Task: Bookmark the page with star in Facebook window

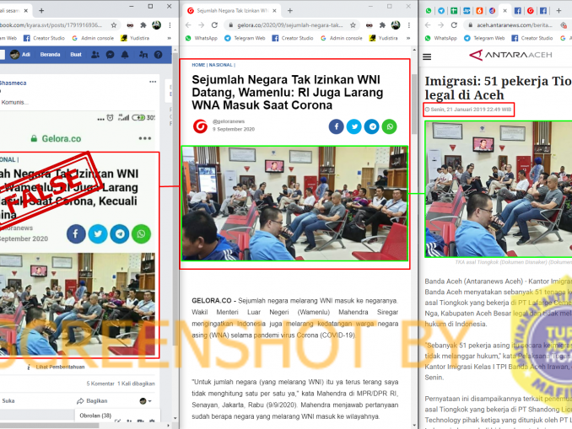Action: click(114, 25)
